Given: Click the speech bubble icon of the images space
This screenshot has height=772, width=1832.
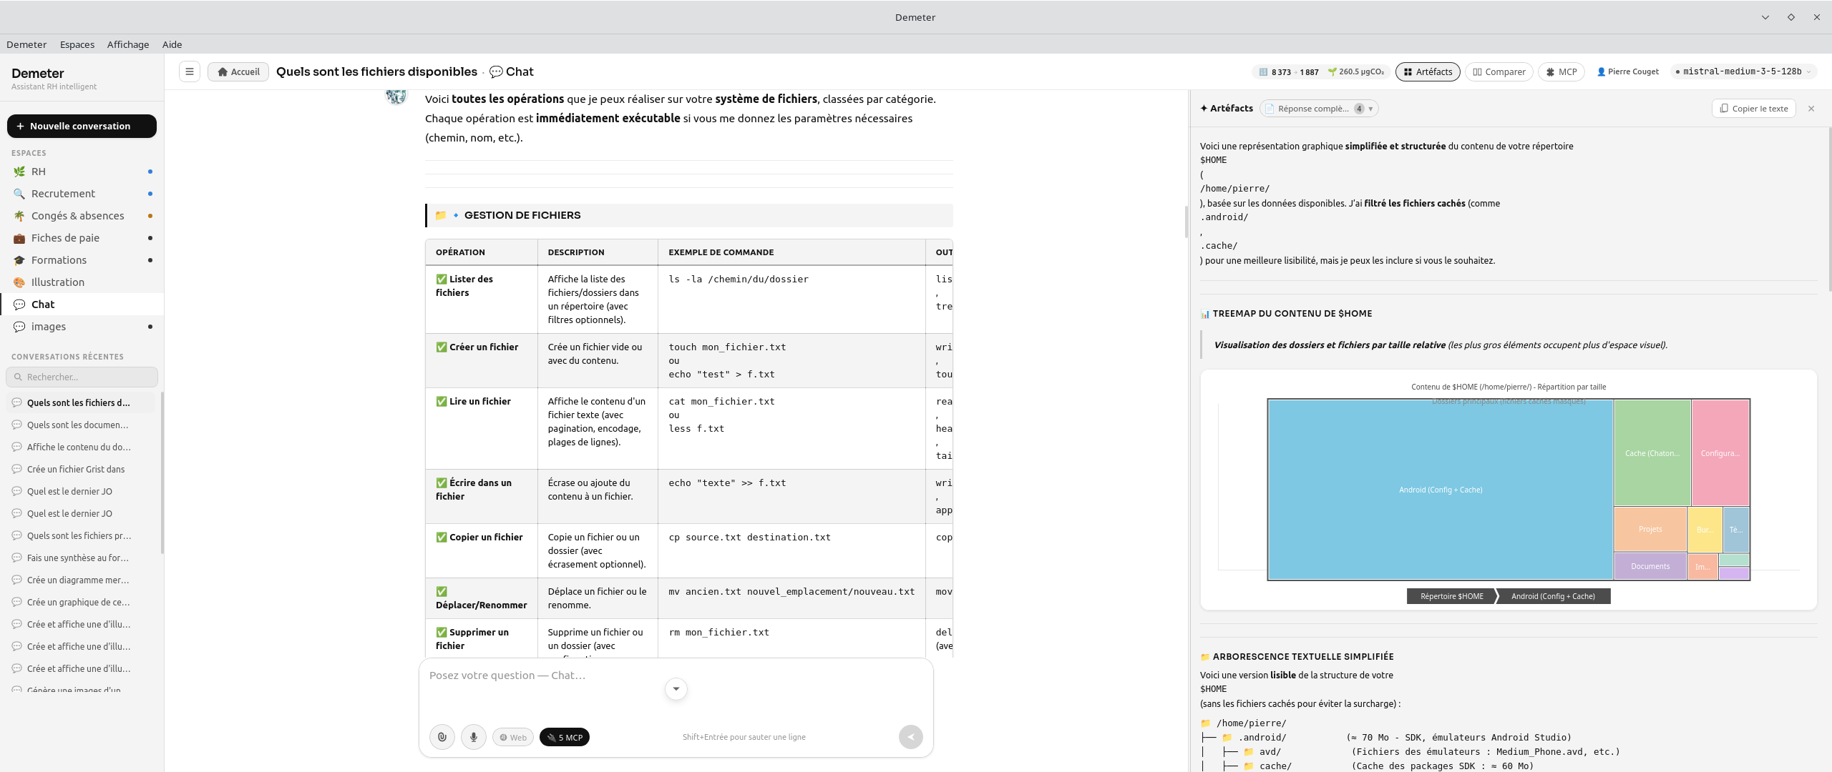Looking at the screenshot, I should pos(19,327).
